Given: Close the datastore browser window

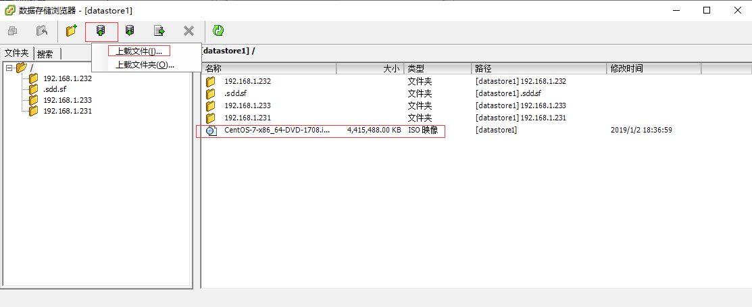Looking at the screenshot, I should [737, 10].
